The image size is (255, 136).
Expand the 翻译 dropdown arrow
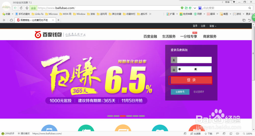[x=217, y=14]
